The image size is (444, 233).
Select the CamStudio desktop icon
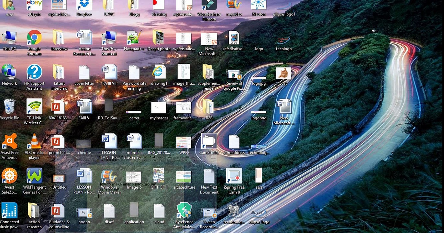pos(209,141)
